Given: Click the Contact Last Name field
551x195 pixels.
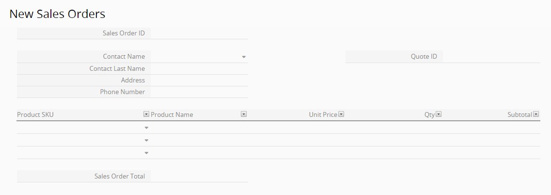Looking at the screenshot, I should 199,68.
